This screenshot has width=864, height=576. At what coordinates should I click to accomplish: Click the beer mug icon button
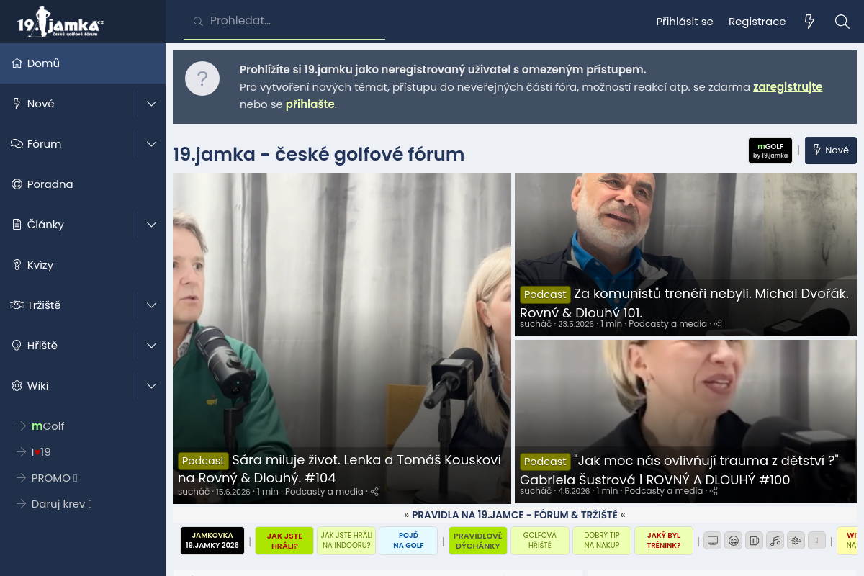tap(754, 541)
